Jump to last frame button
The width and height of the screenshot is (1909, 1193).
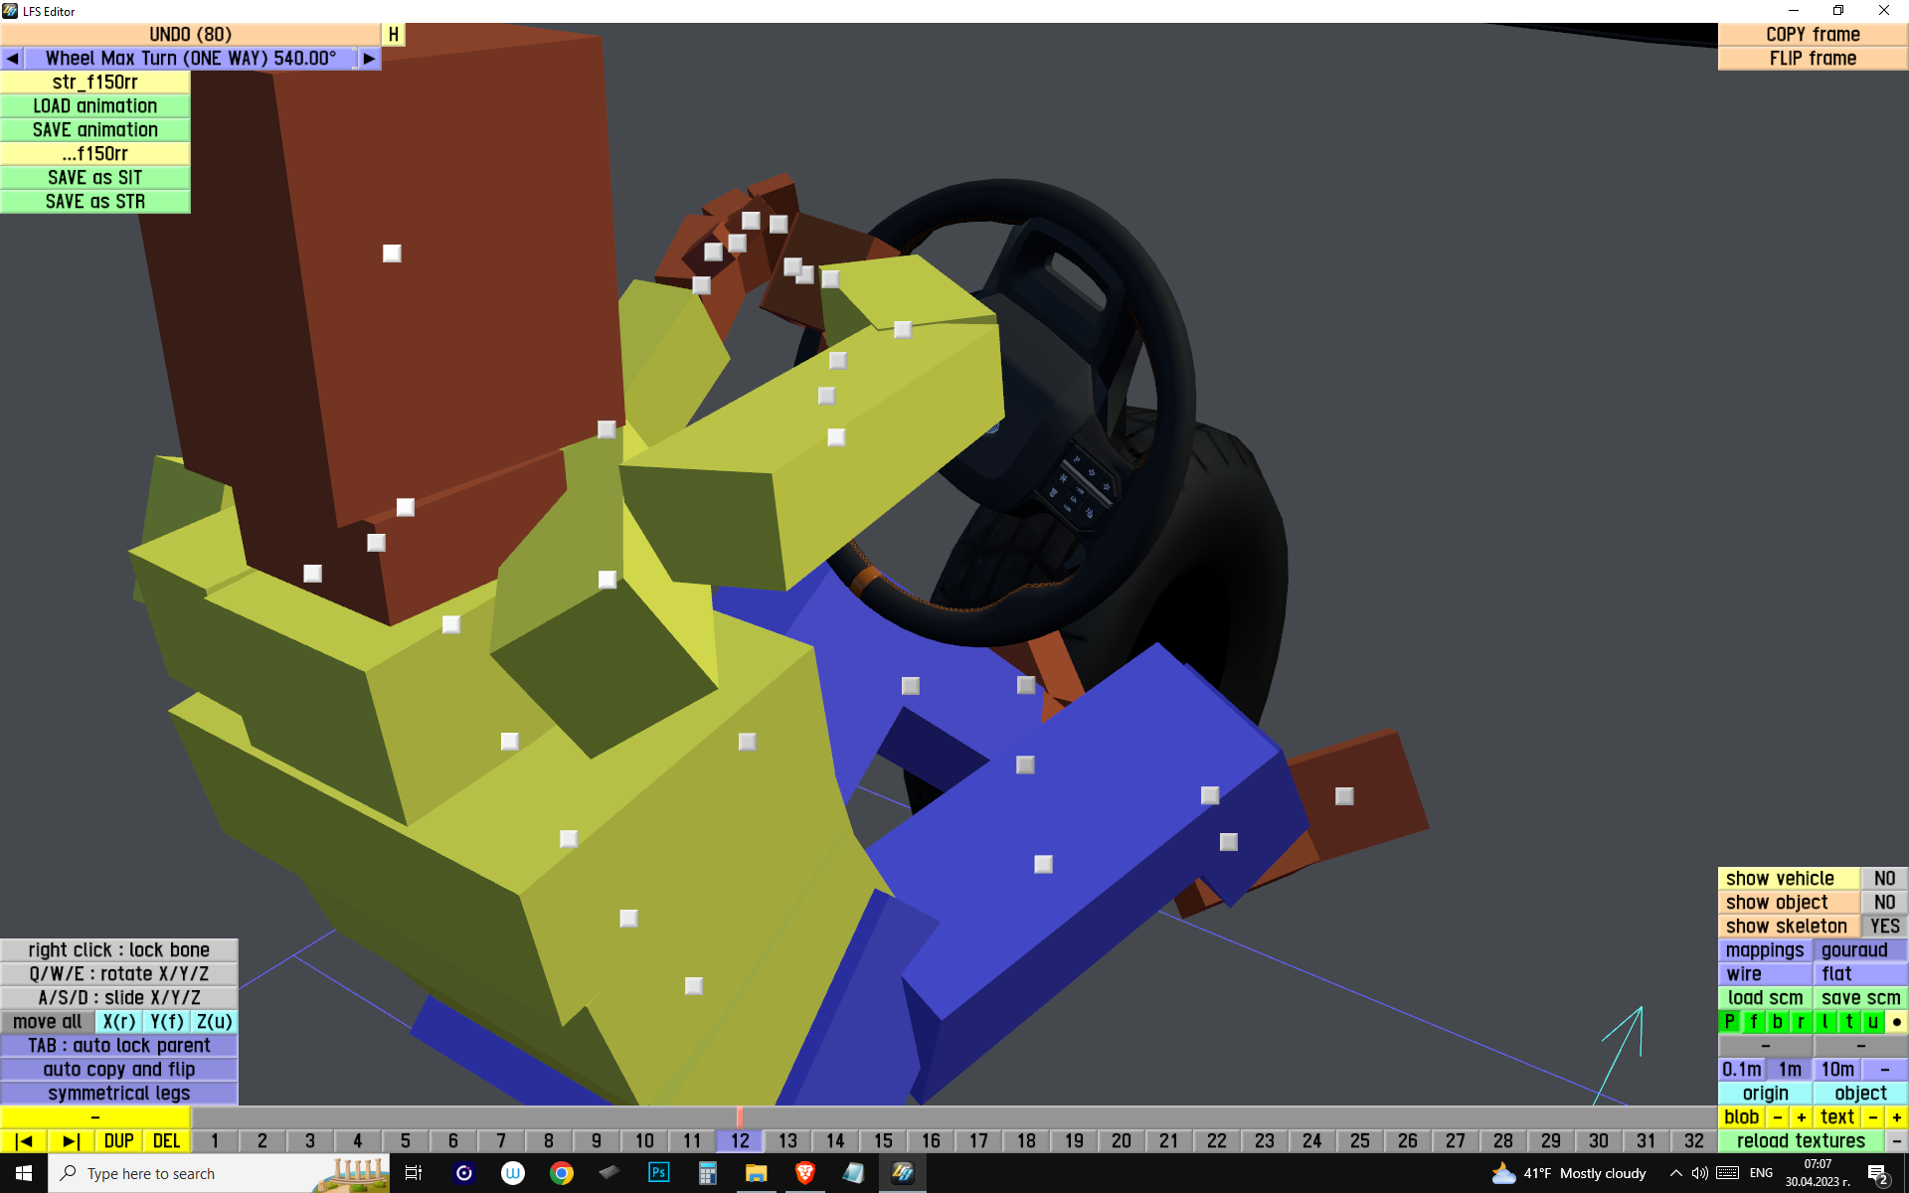[x=72, y=1140]
